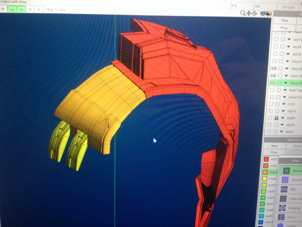
Task: Click the zoom magnifier icon above viewport
Action: [x=243, y=13]
